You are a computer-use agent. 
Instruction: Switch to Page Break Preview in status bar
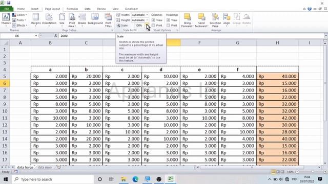[282, 172]
